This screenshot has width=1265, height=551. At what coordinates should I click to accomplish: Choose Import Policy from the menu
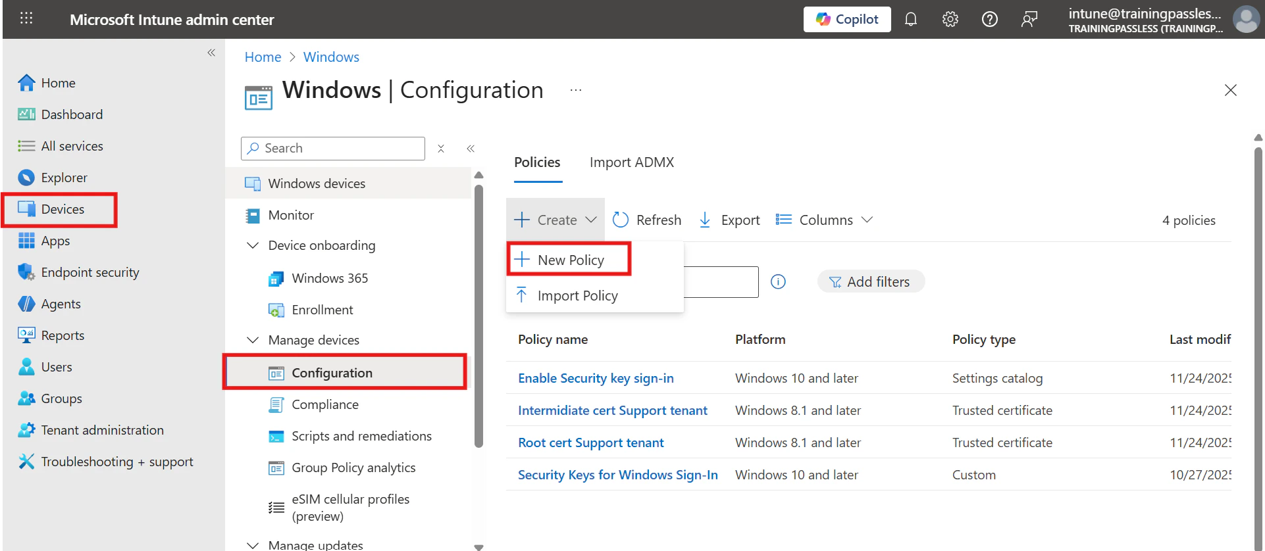577,296
